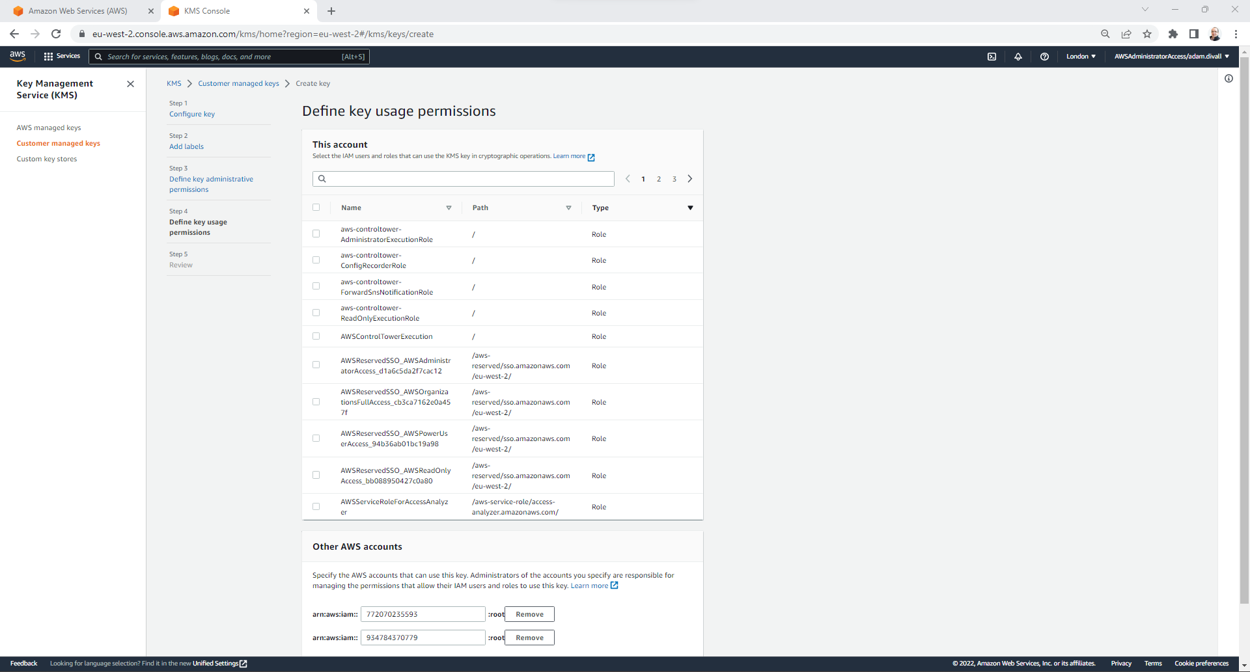
Task: Click the browser forward arrow
Action: point(35,34)
